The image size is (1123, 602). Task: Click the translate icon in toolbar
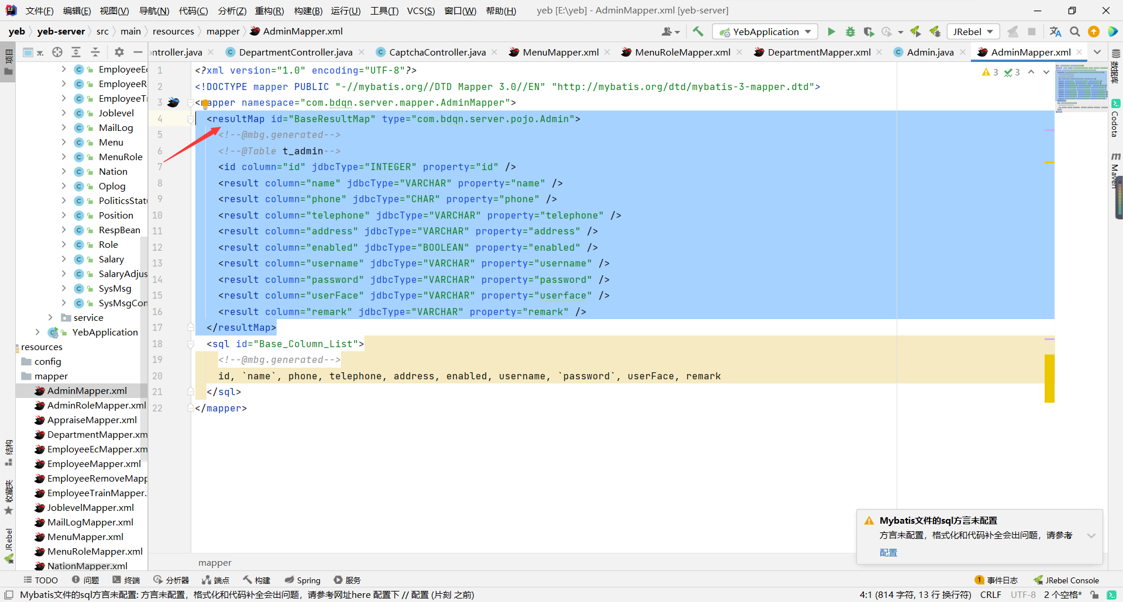[1055, 32]
